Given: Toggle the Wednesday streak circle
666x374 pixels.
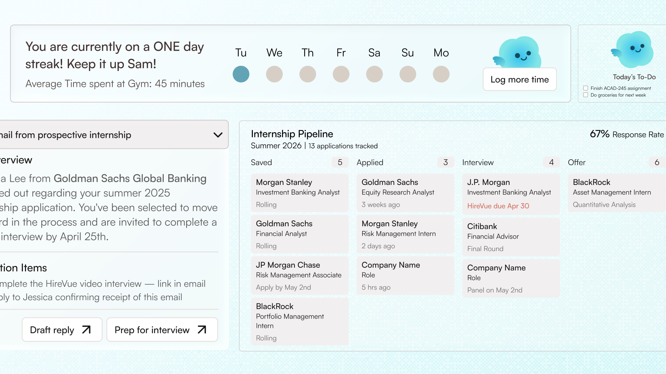Looking at the screenshot, I should click(274, 74).
